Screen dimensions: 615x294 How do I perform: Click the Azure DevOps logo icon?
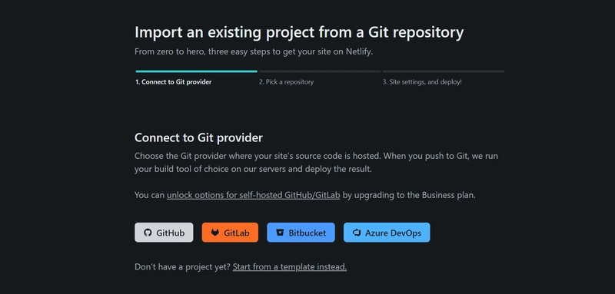pyautogui.click(x=356, y=233)
